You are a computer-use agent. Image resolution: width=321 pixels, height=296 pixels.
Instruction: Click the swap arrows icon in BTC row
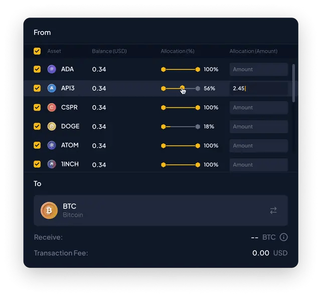273,210
